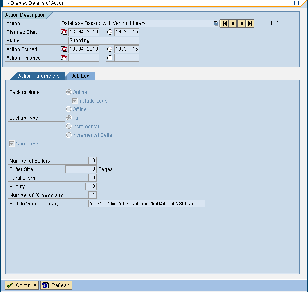308x292 pixels.
Task: Click the 'Action' field label
Action: point(13,24)
